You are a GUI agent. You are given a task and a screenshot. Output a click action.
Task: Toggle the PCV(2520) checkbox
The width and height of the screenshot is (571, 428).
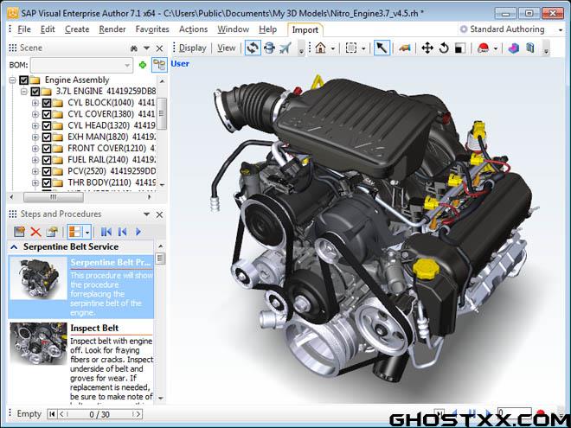click(47, 171)
